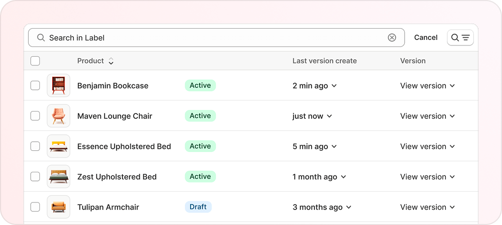Focus the Search in Label input field
Screen dimensions: 502x225
pos(215,37)
